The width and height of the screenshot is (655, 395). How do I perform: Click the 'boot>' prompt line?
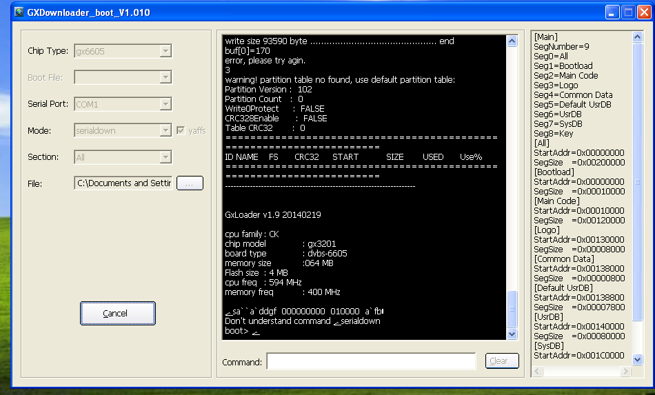pos(242,331)
